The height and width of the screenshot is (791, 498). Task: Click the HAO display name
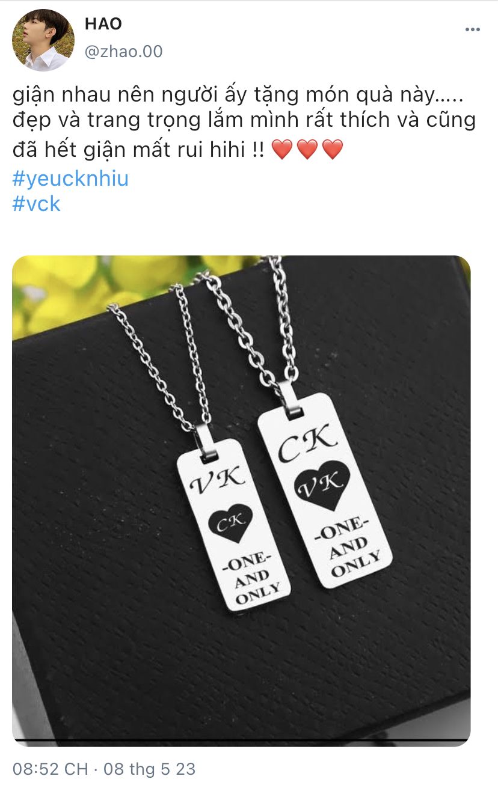103,23
